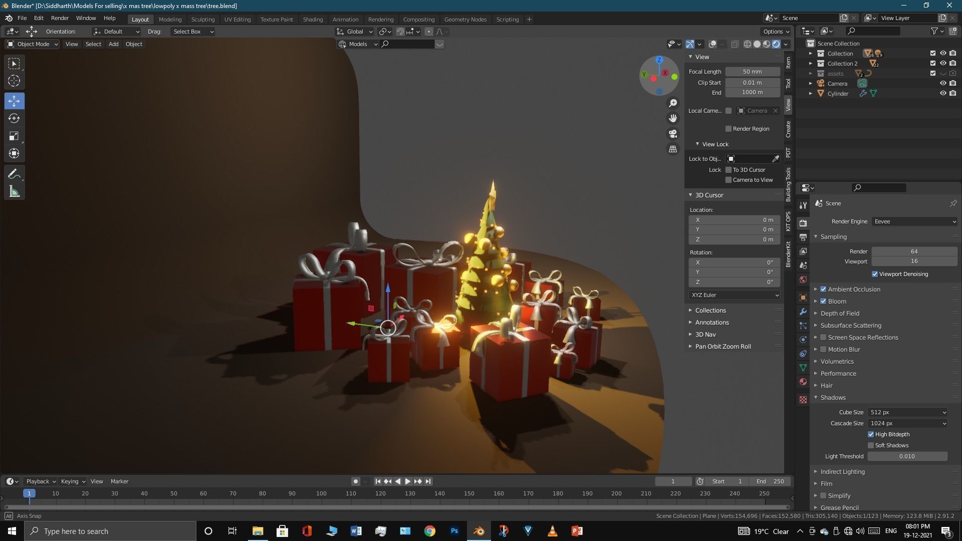Viewport: 962px width, 541px height.
Task: Activate the Transform tool
Action: (x=14, y=153)
